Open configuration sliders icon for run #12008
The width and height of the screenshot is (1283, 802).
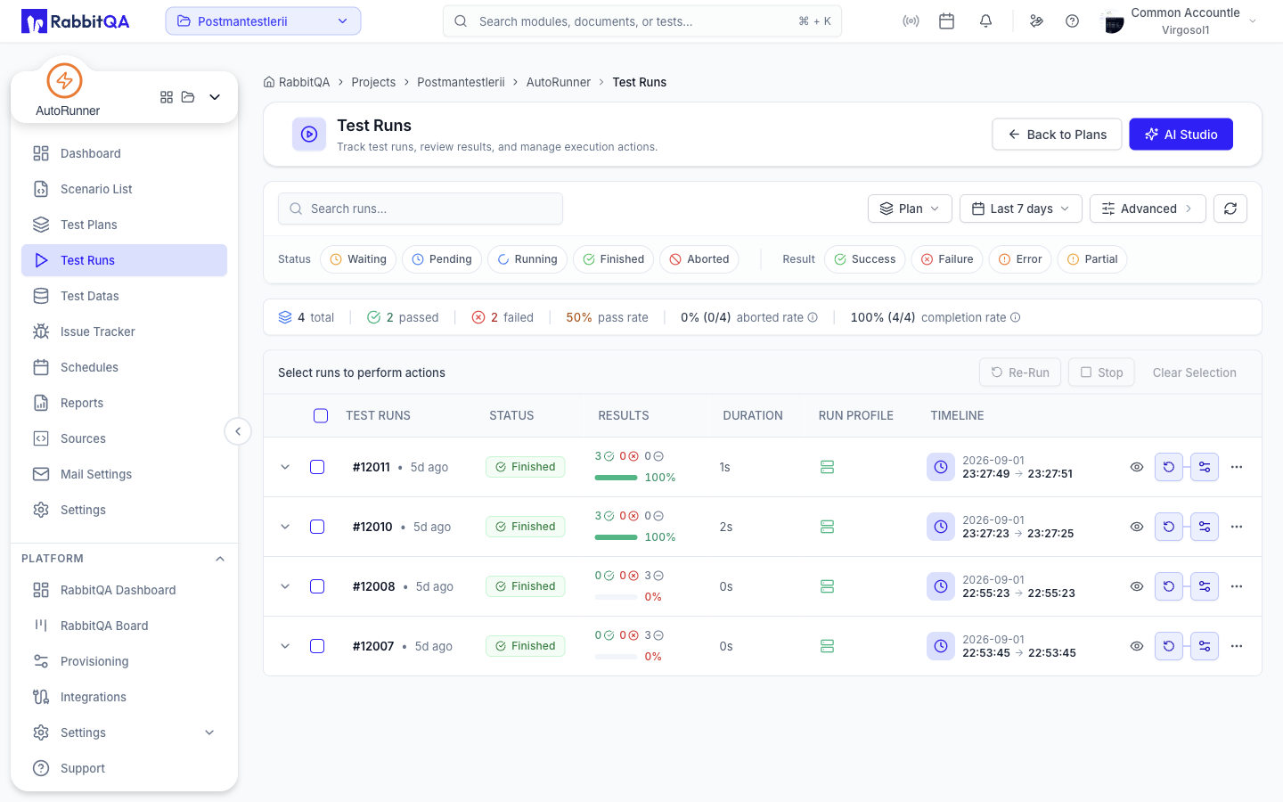pos(1205,586)
